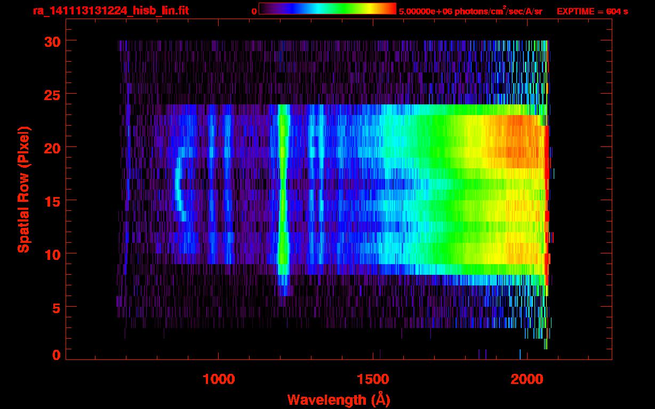The image size is (655, 409).
Task: Click the x-axis label 1000
Action: pos(219,379)
